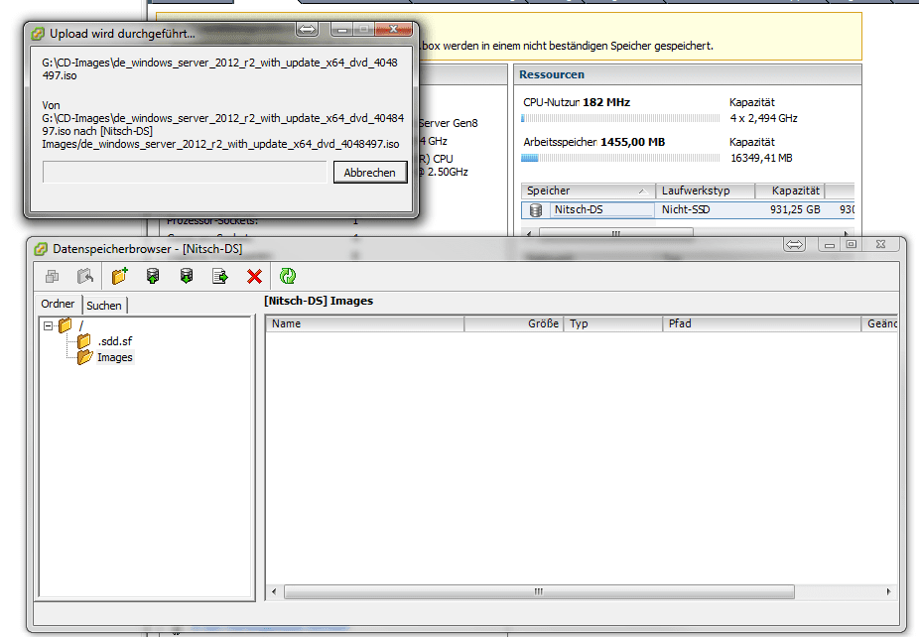Click the file list scroll-right arrow

(888, 592)
